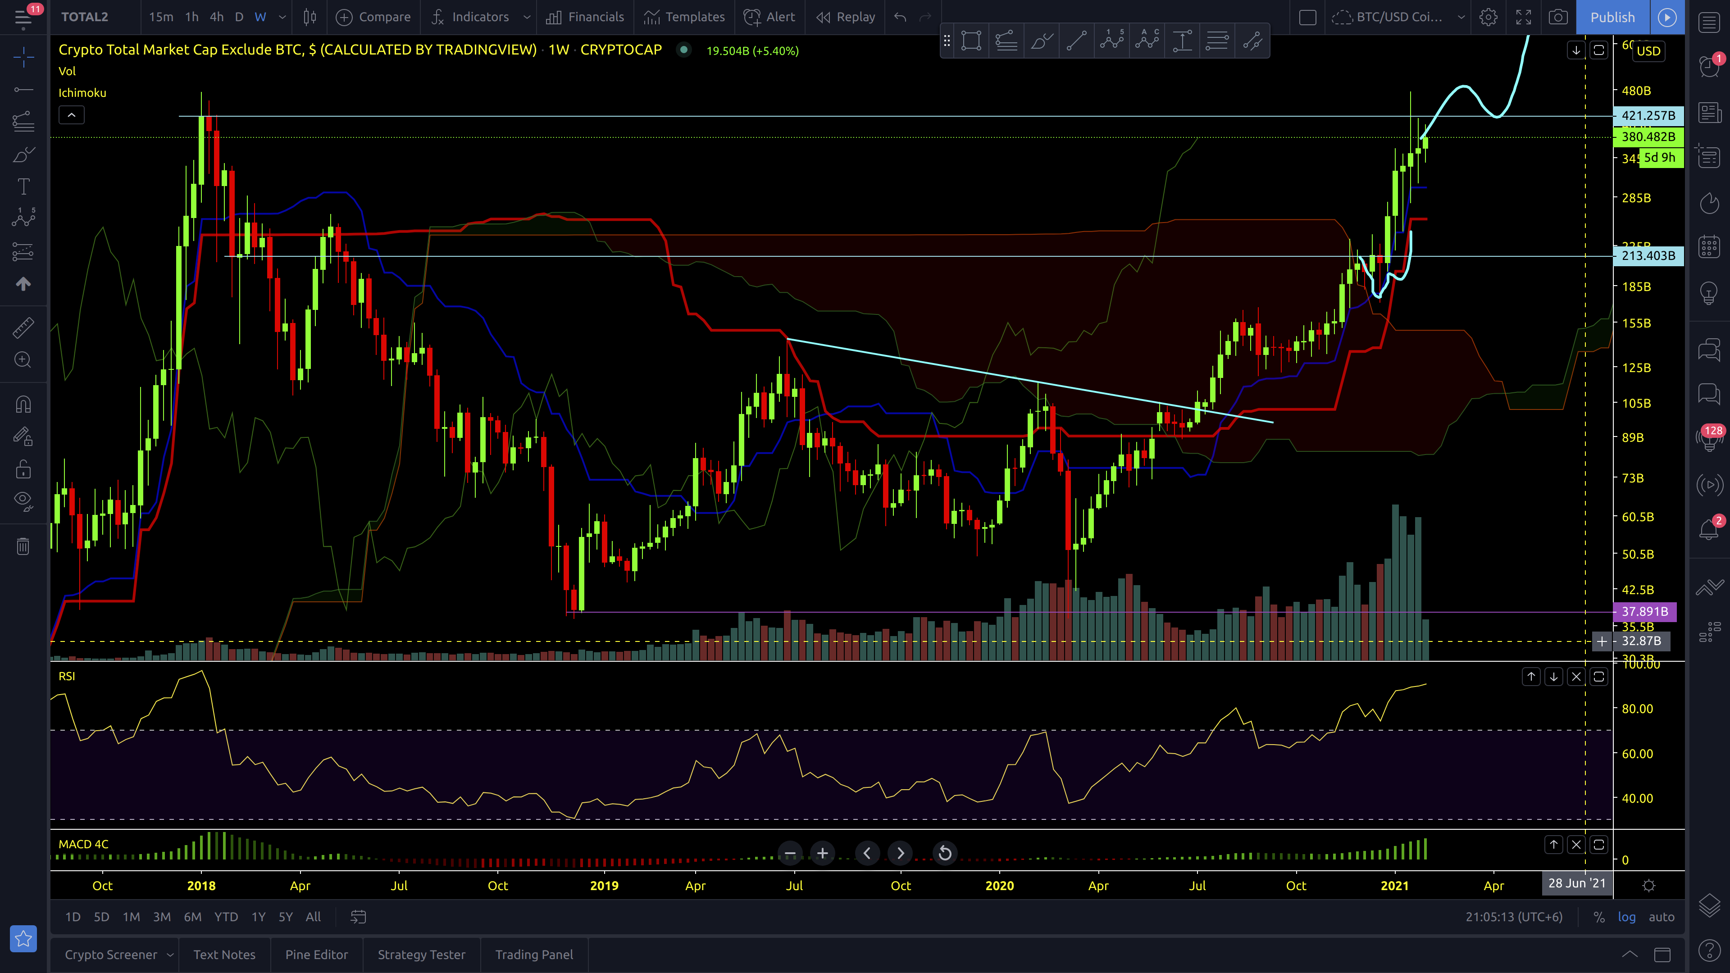Screen dimensions: 1730x973
Task: Start bar Replay mode
Action: click(x=846, y=17)
